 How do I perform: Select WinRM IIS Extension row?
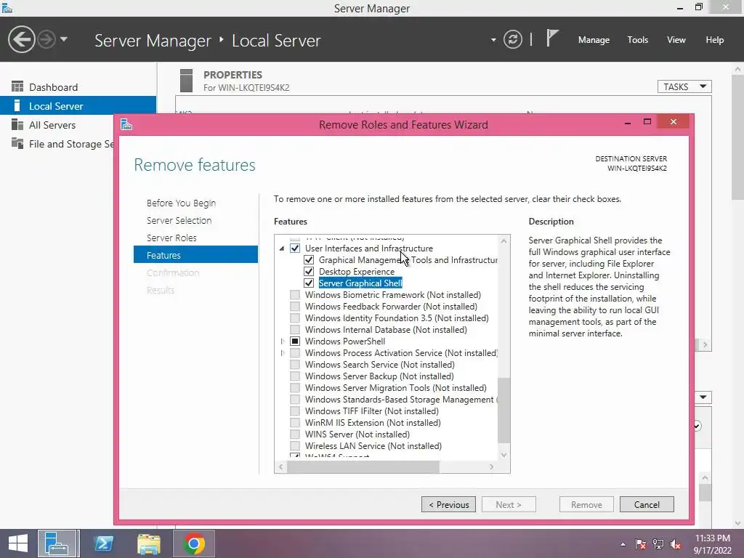pyautogui.click(x=373, y=423)
